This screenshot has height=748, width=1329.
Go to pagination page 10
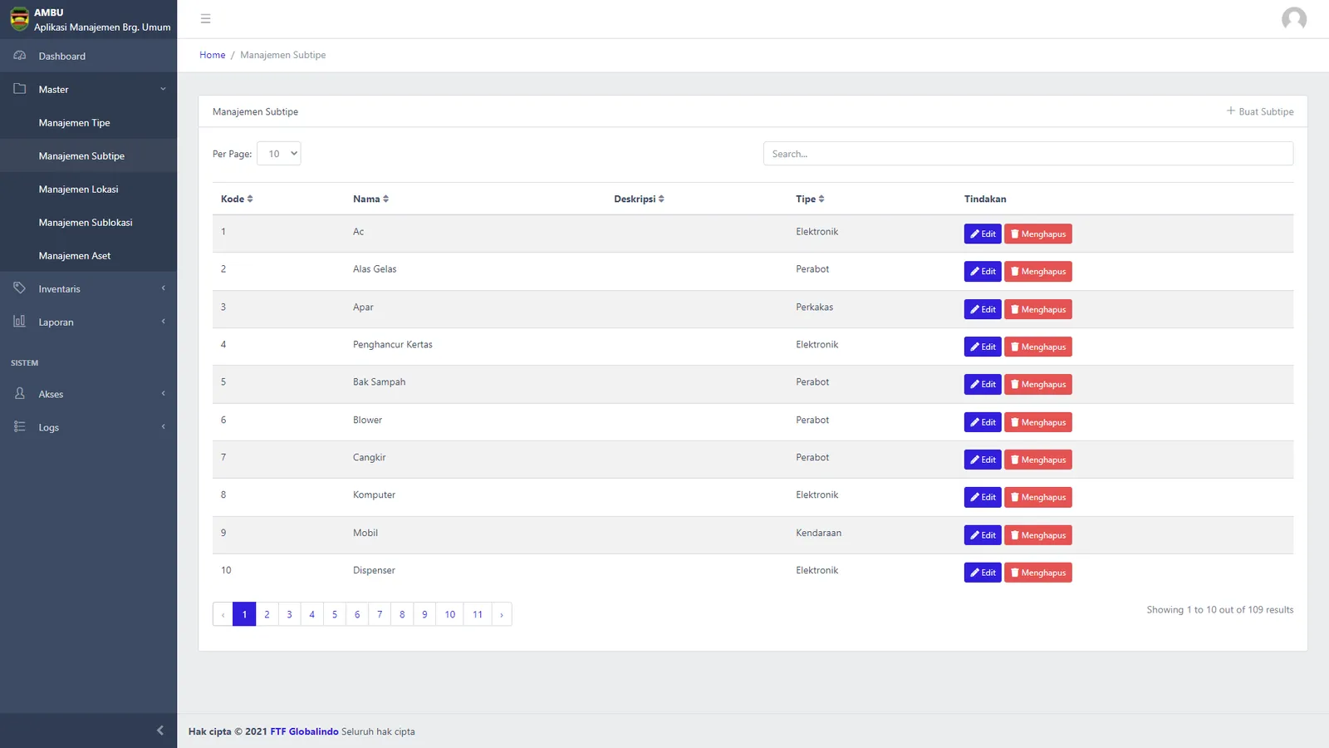point(450,614)
